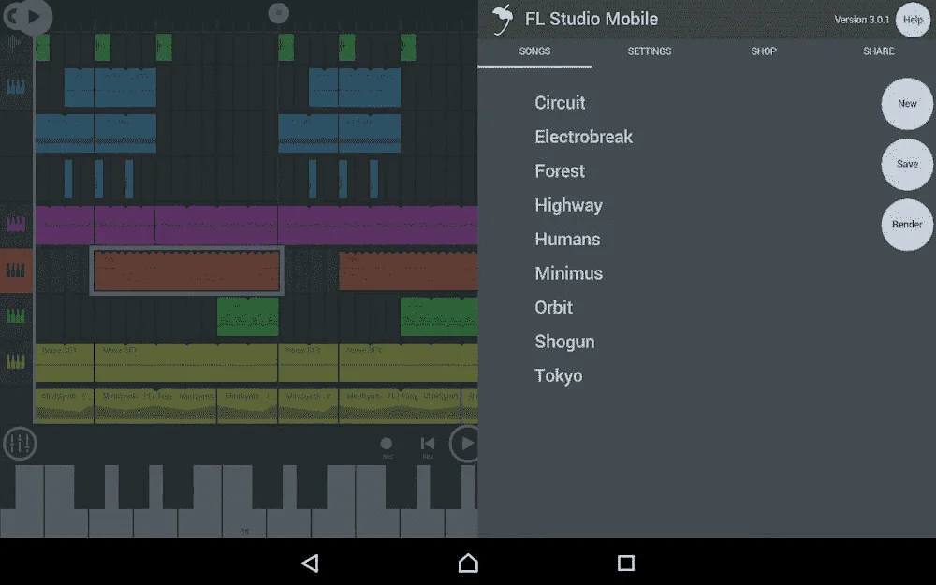The image size is (936, 585).
Task: Go to the SHOP tab
Action: click(764, 51)
